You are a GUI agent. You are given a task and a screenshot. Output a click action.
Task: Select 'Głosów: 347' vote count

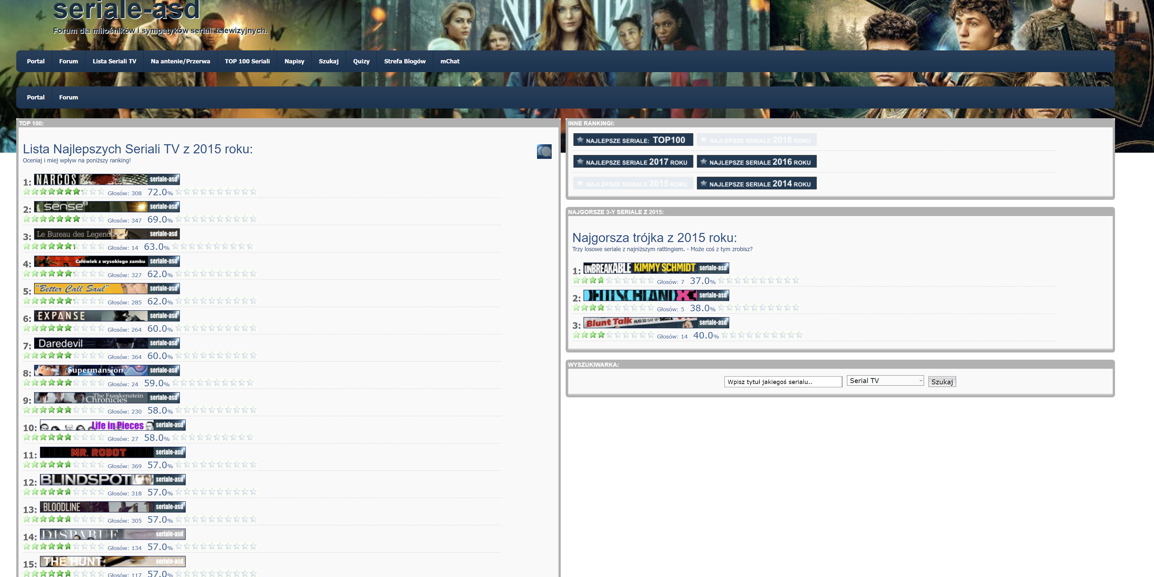point(124,220)
